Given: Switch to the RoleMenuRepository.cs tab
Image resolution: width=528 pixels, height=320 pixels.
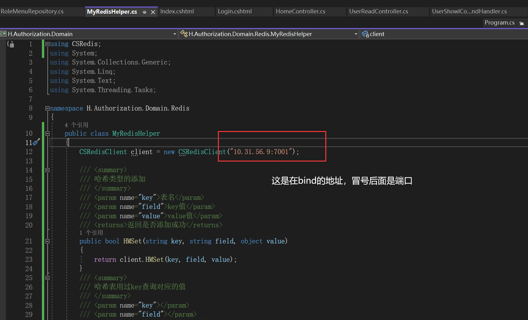Looking at the screenshot, I should [x=32, y=12].
